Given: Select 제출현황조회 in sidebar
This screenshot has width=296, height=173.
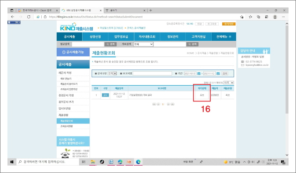Looking at the screenshot, I should (x=73, y=121).
